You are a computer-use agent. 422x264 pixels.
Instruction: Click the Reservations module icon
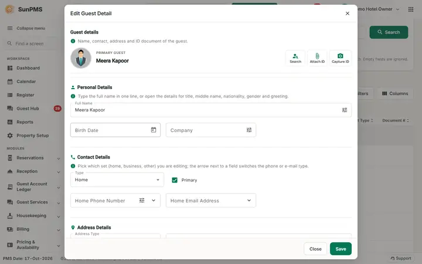[10, 158]
